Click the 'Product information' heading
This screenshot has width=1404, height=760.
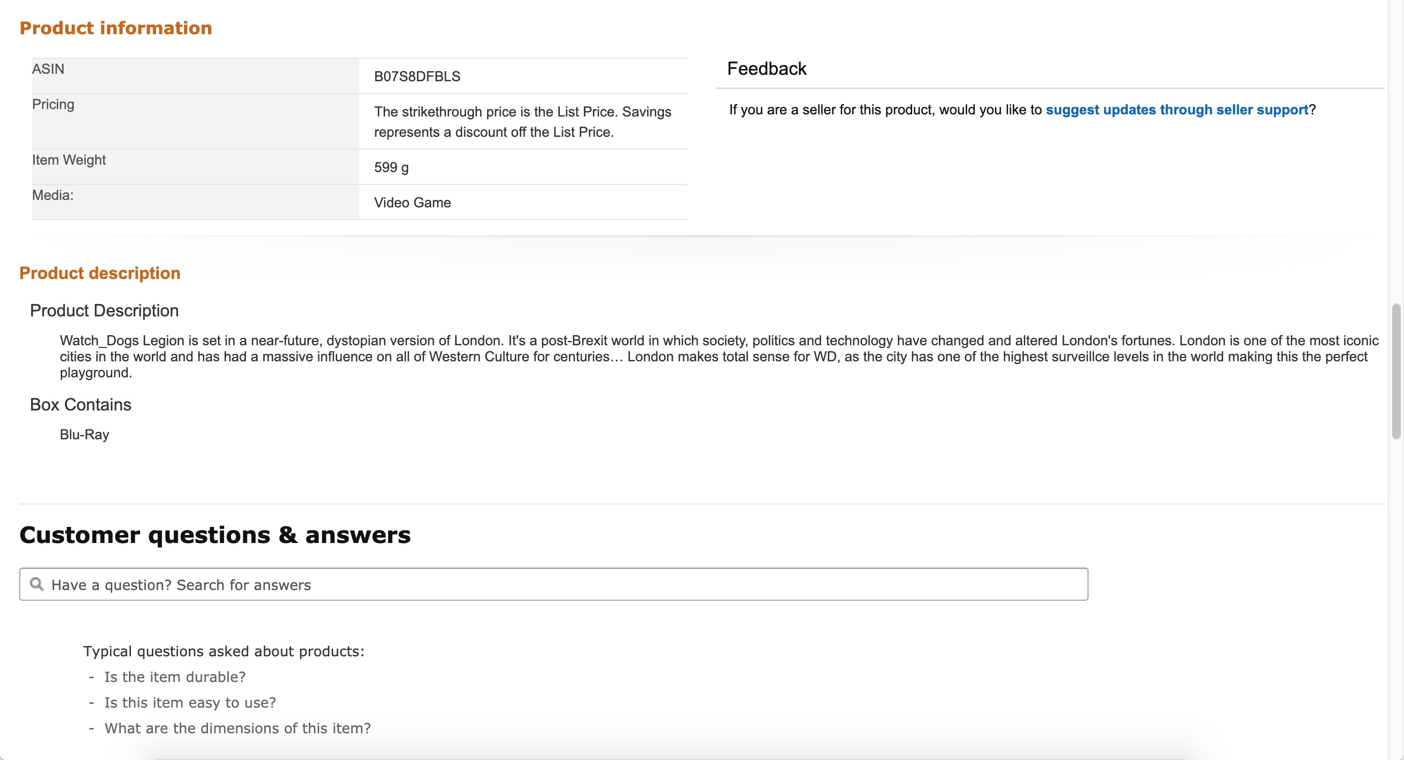pyautogui.click(x=115, y=28)
